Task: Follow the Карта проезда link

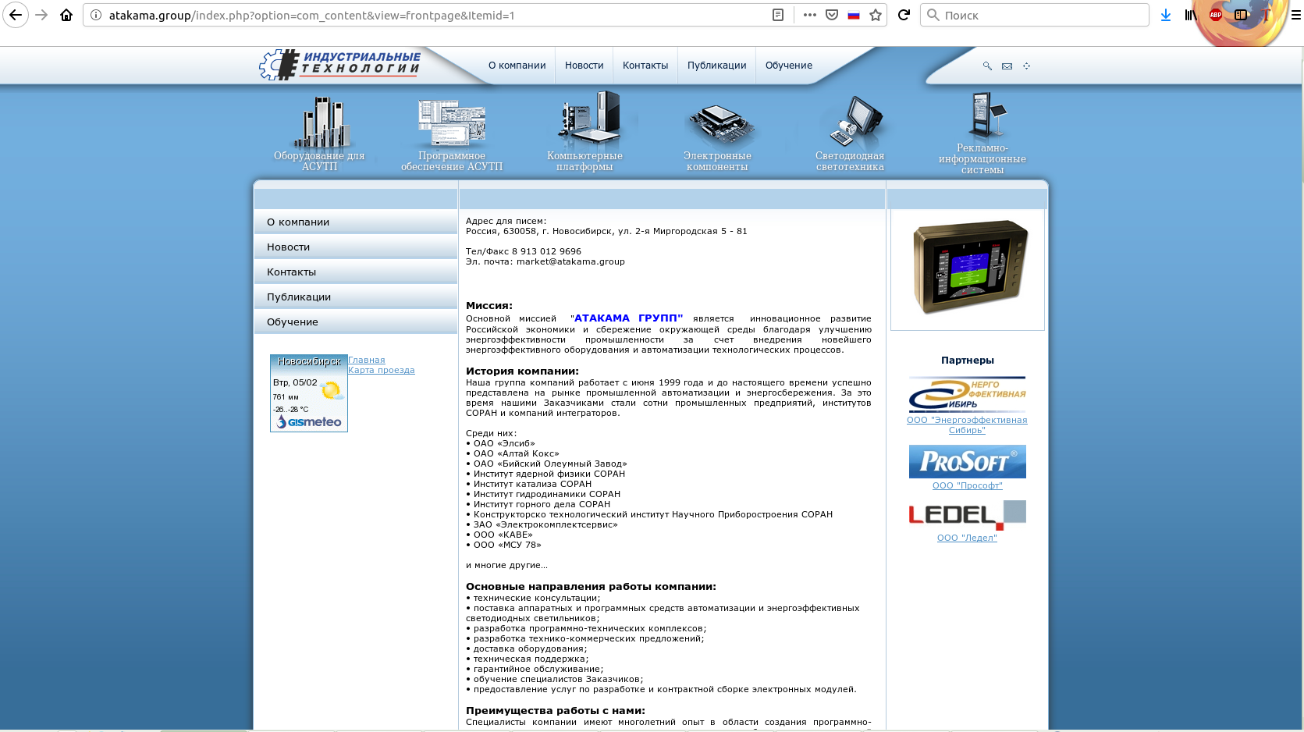Action: click(382, 370)
